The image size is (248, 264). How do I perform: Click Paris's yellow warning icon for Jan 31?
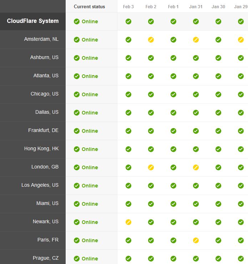click(x=196, y=240)
